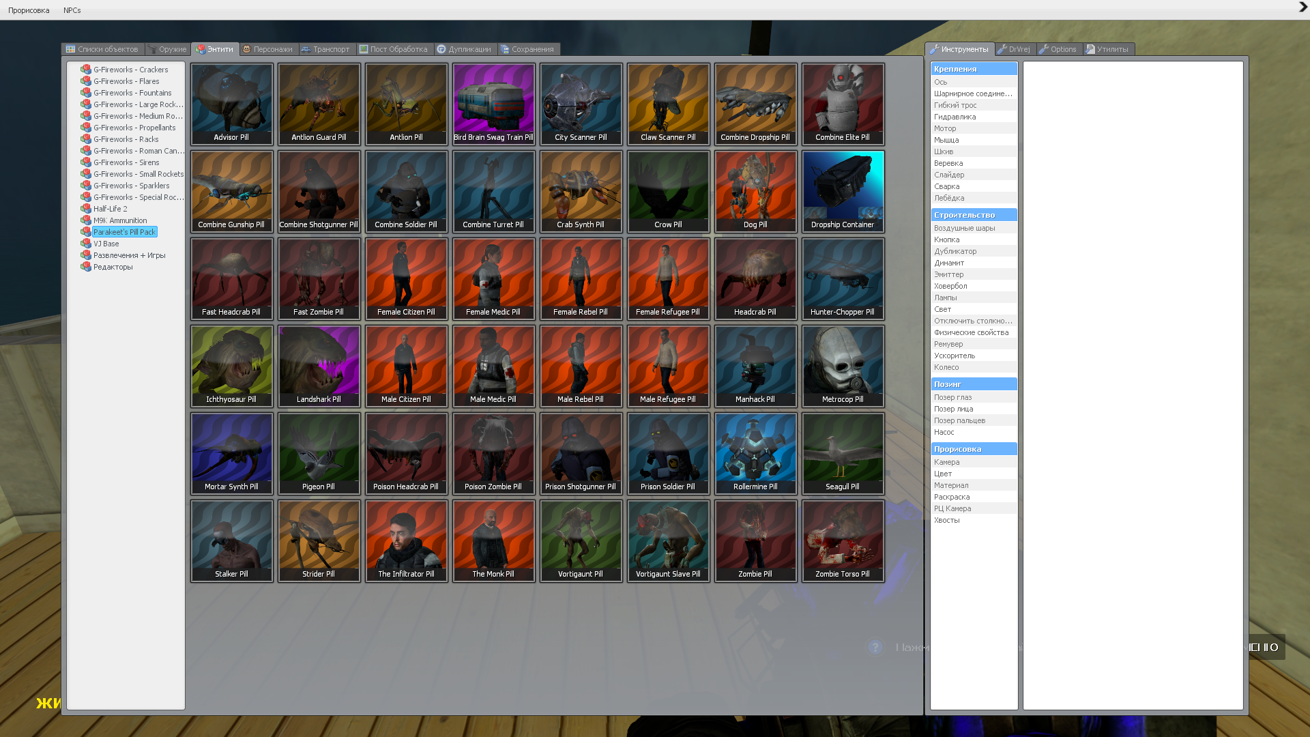The image size is (1310, 737).
Task: Select G-Fireworks - Sirens category
Action: [120, 162]
